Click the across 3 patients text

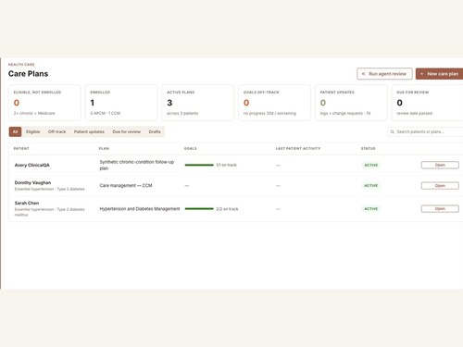[182, 114]
